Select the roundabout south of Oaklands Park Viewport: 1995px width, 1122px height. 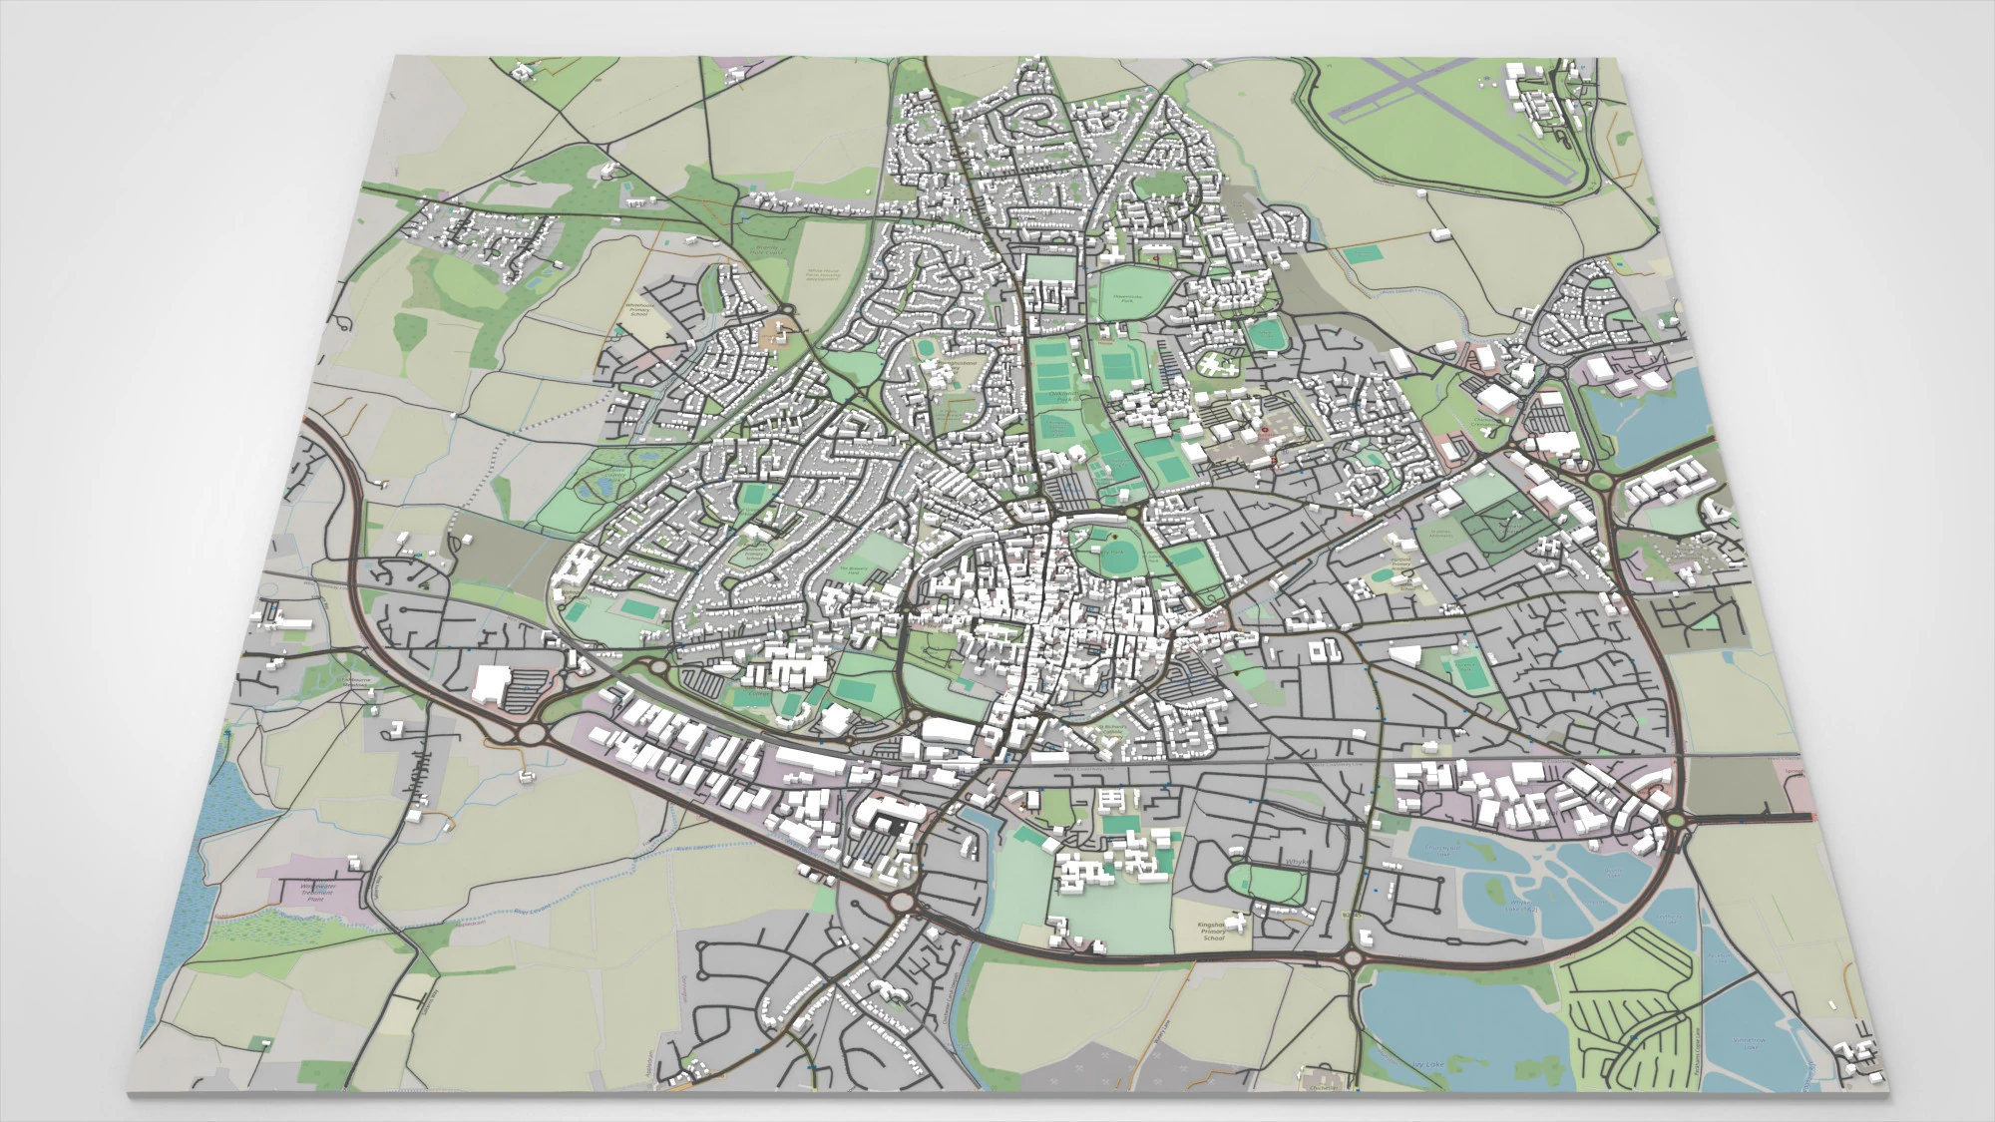click(1133, 510)
